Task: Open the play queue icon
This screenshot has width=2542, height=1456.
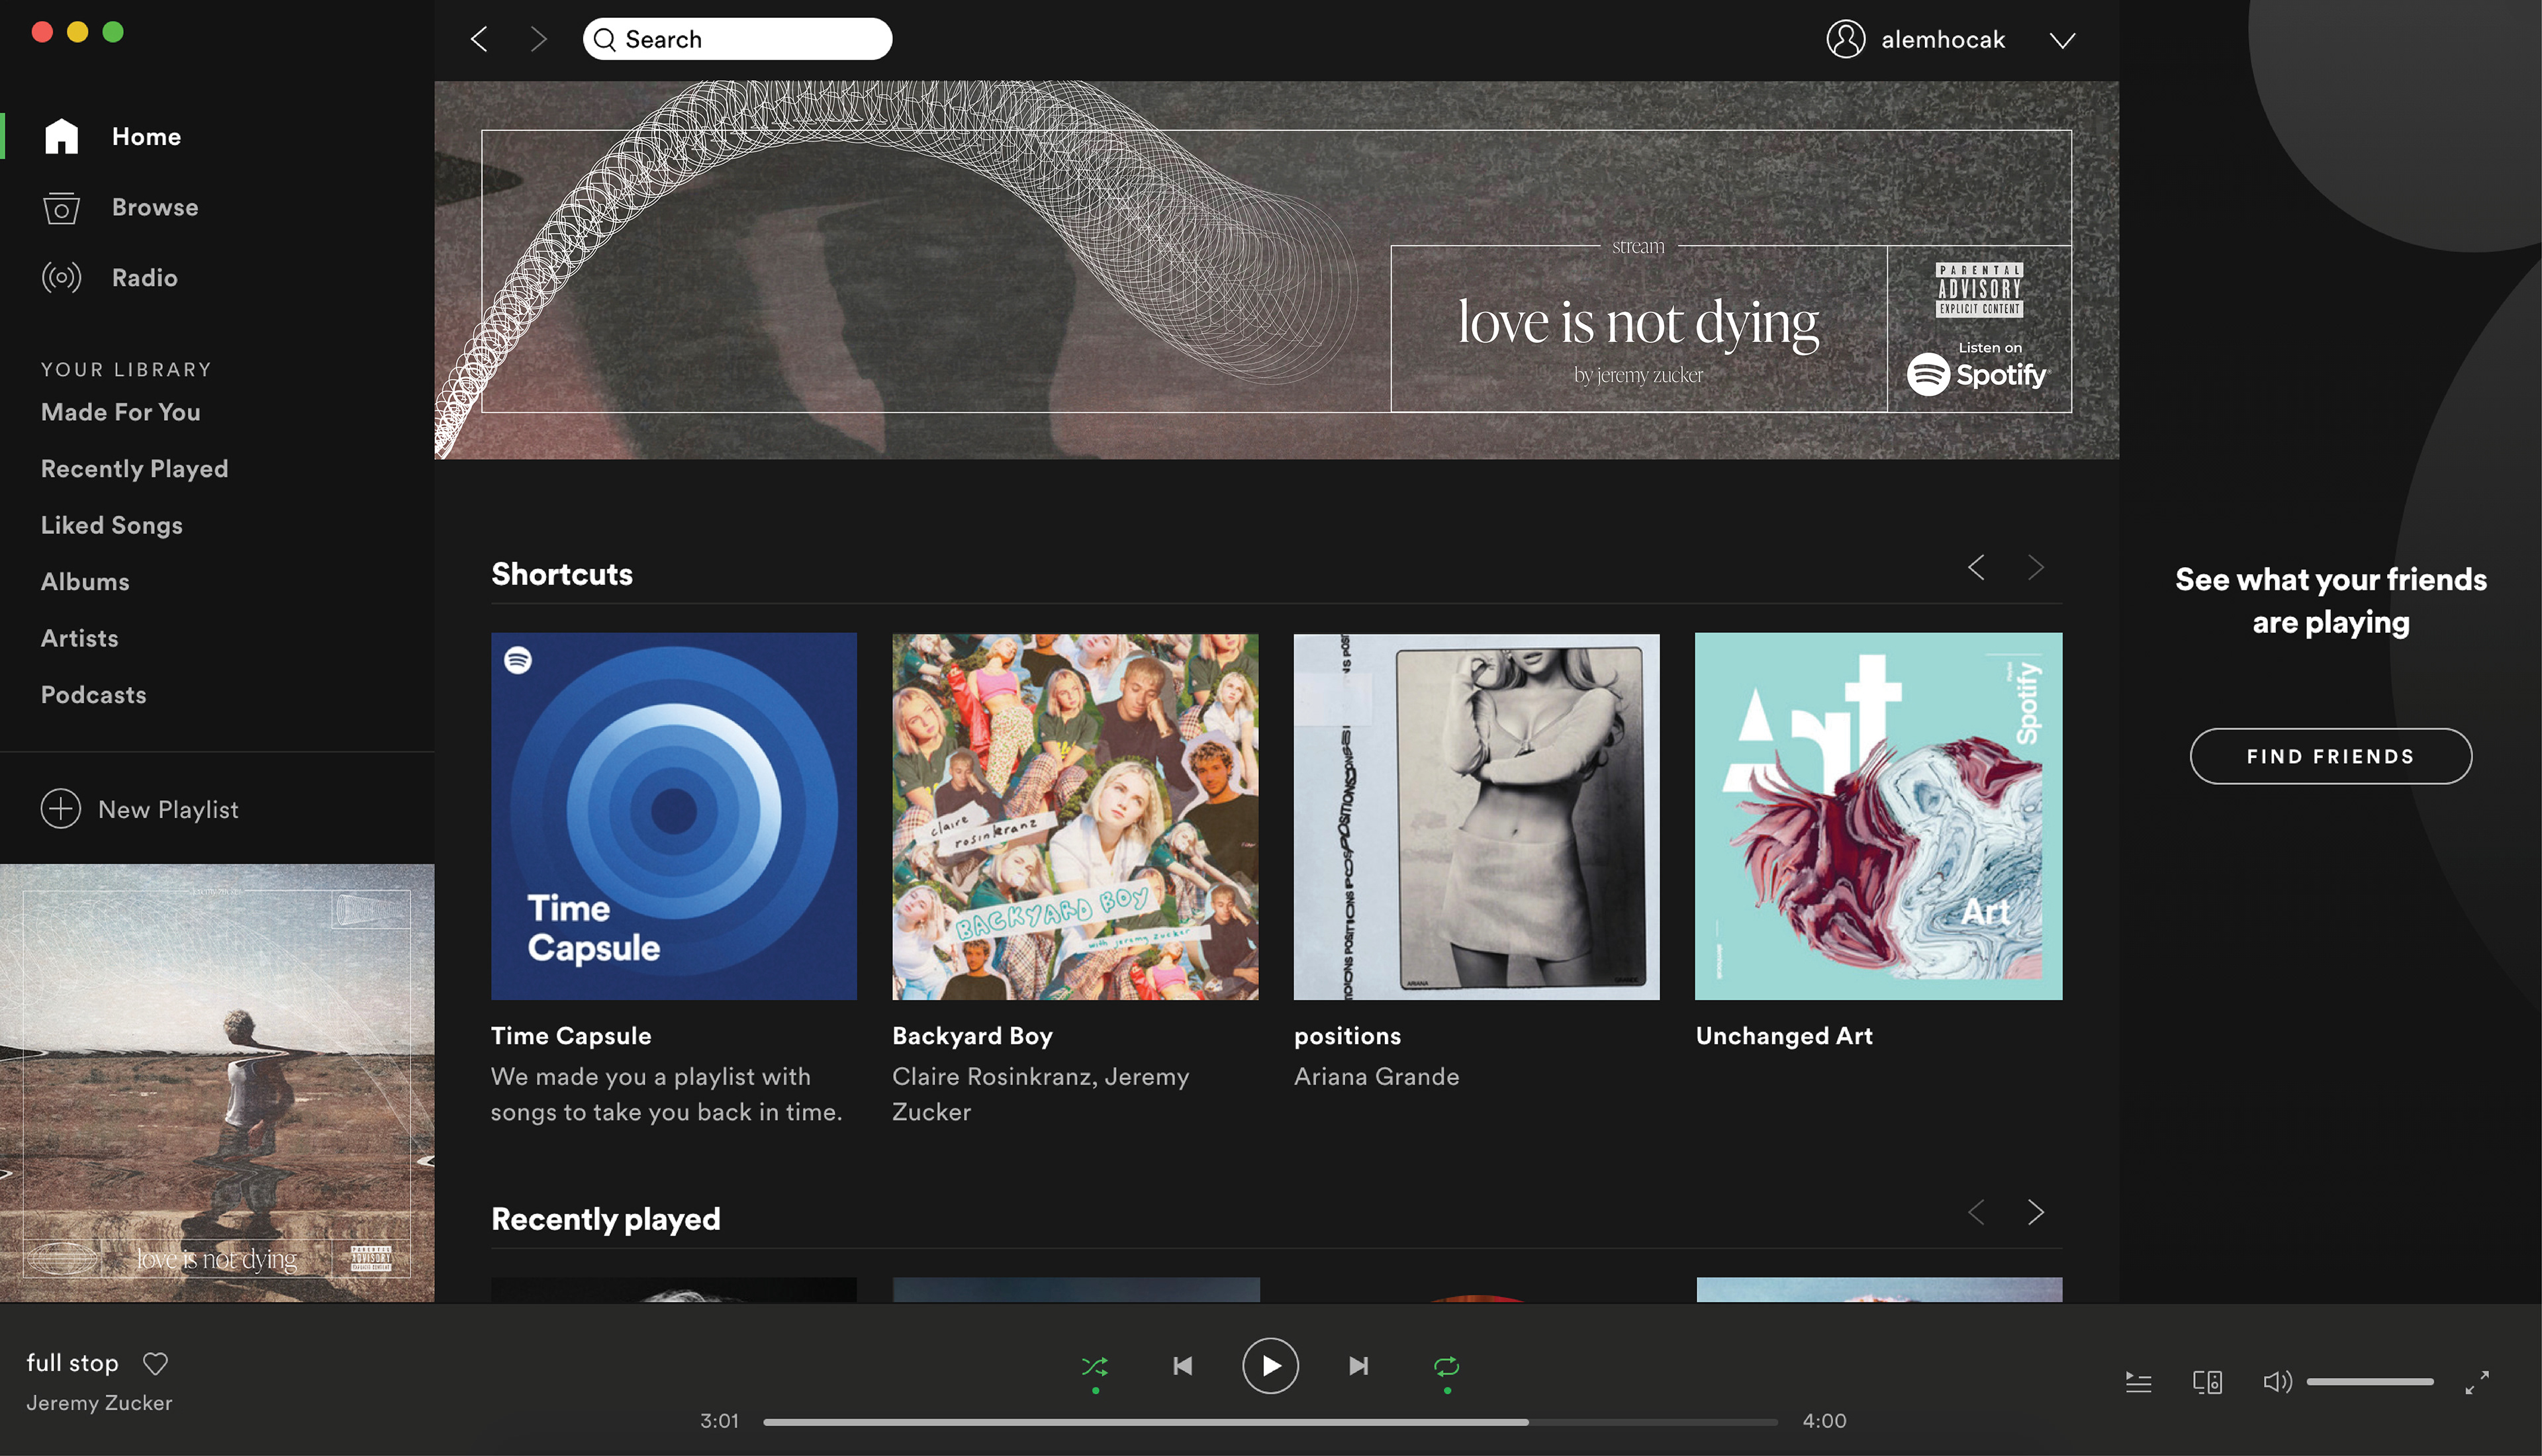Action: 2138,1382
